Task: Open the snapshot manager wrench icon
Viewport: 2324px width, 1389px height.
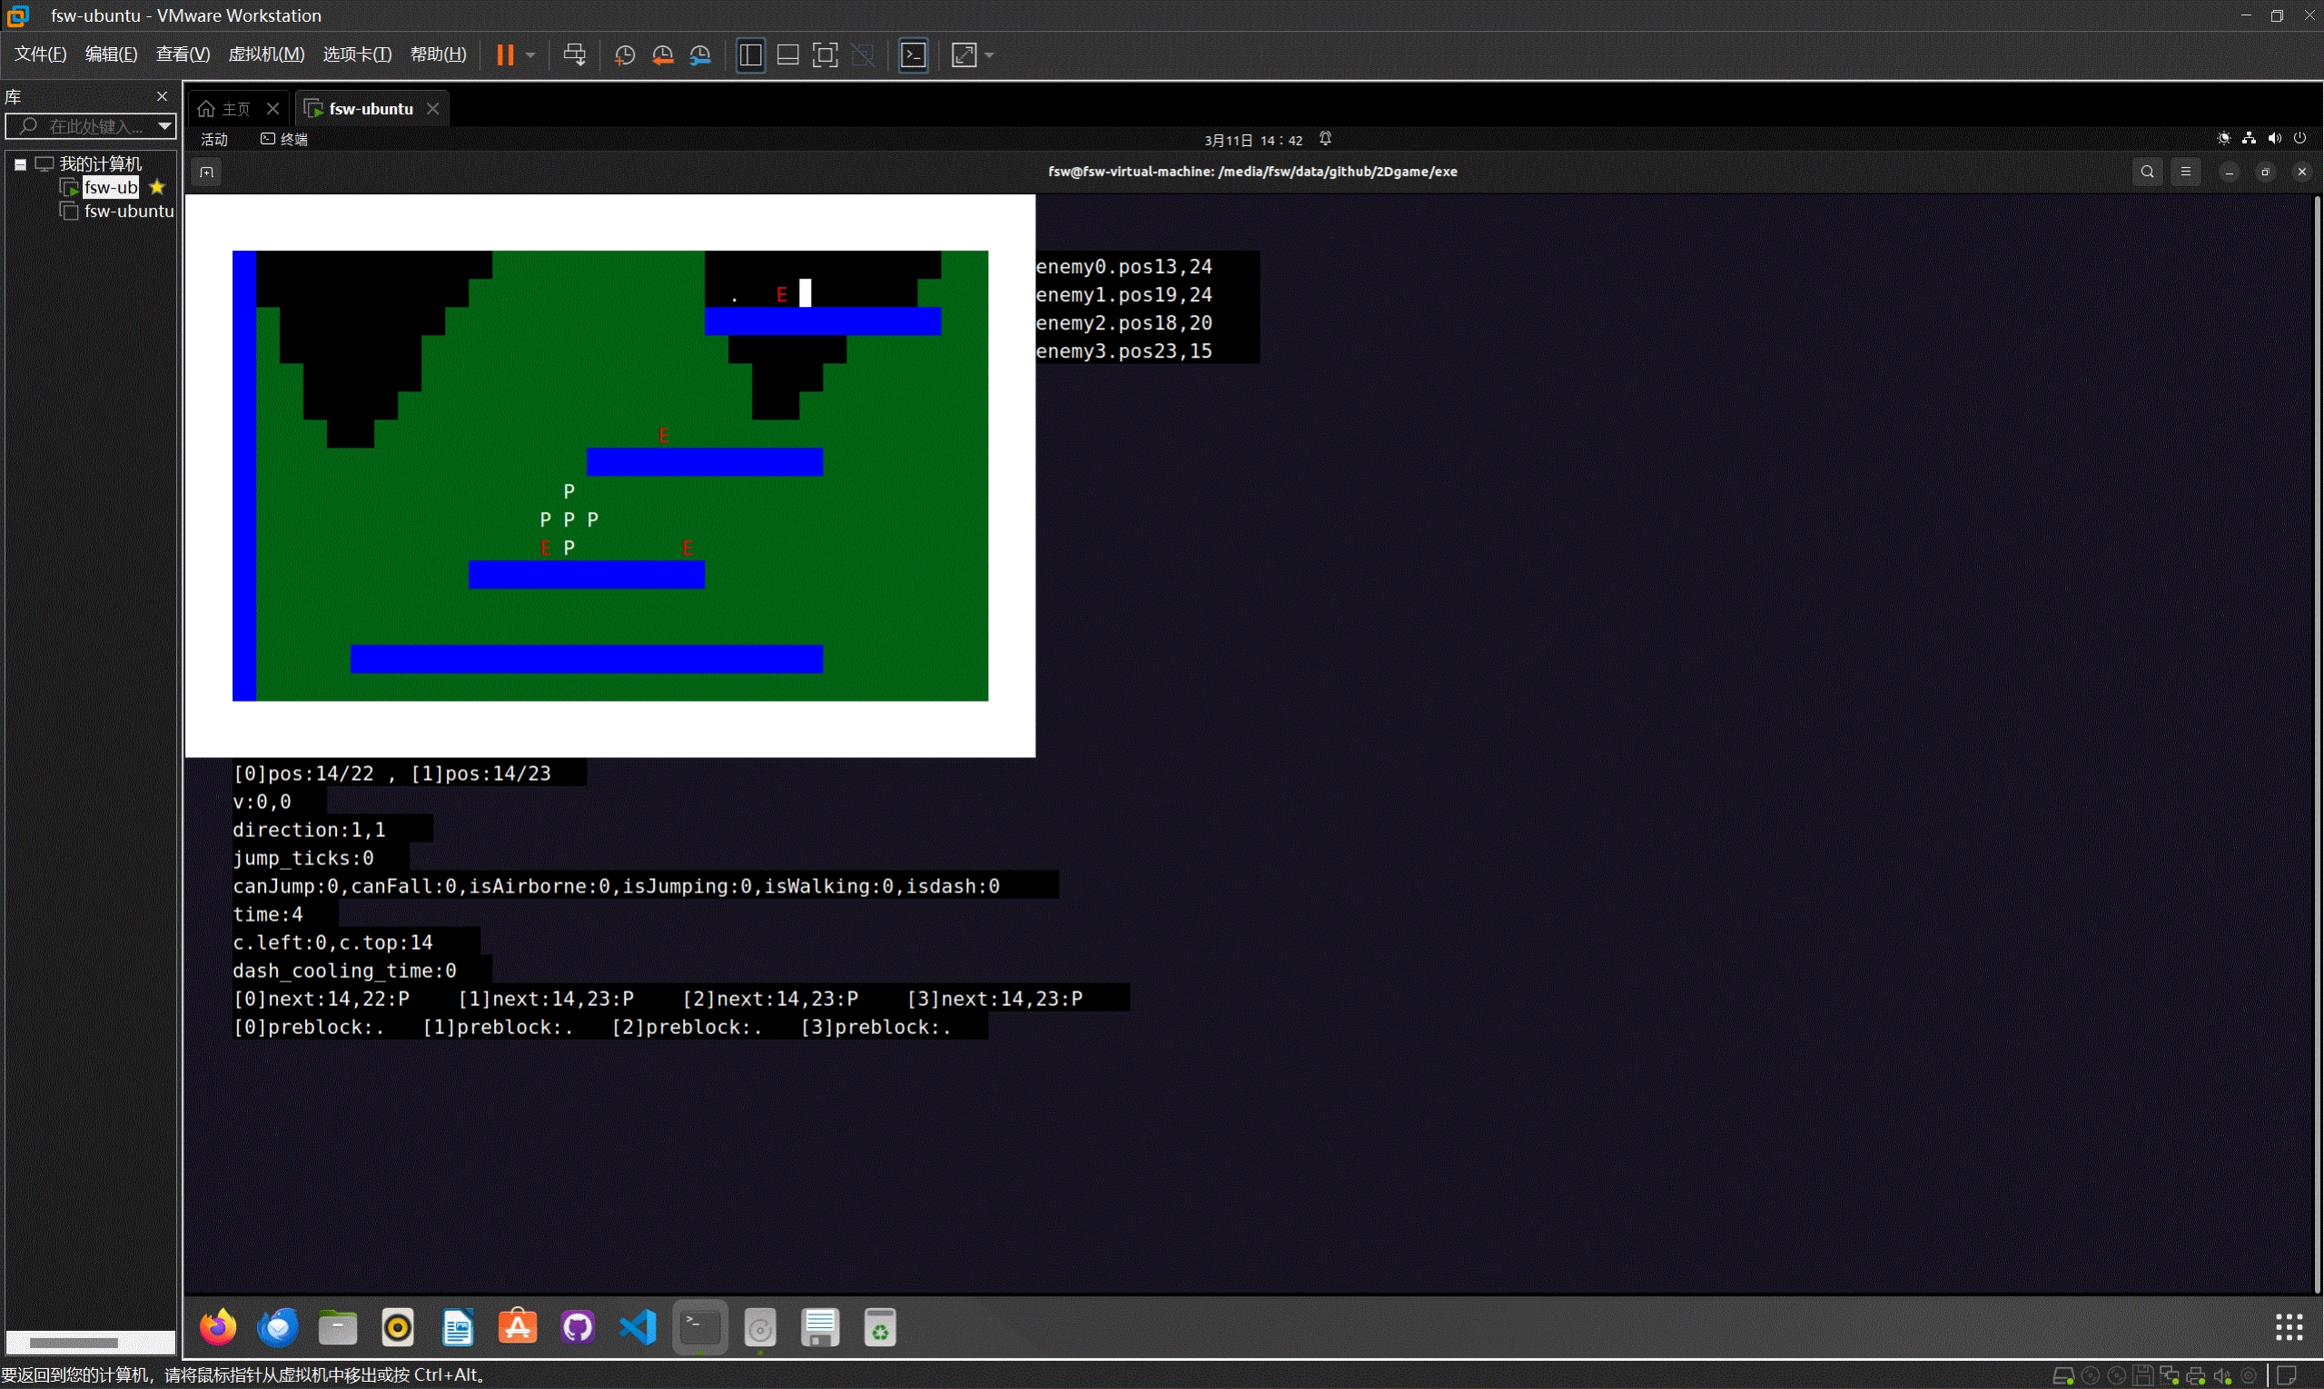Action: point(700,55)
